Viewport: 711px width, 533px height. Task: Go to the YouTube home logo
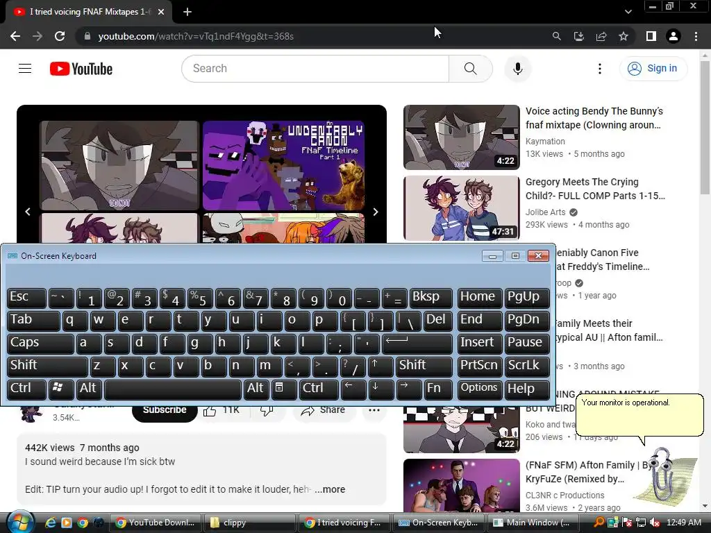coord(81,69)
